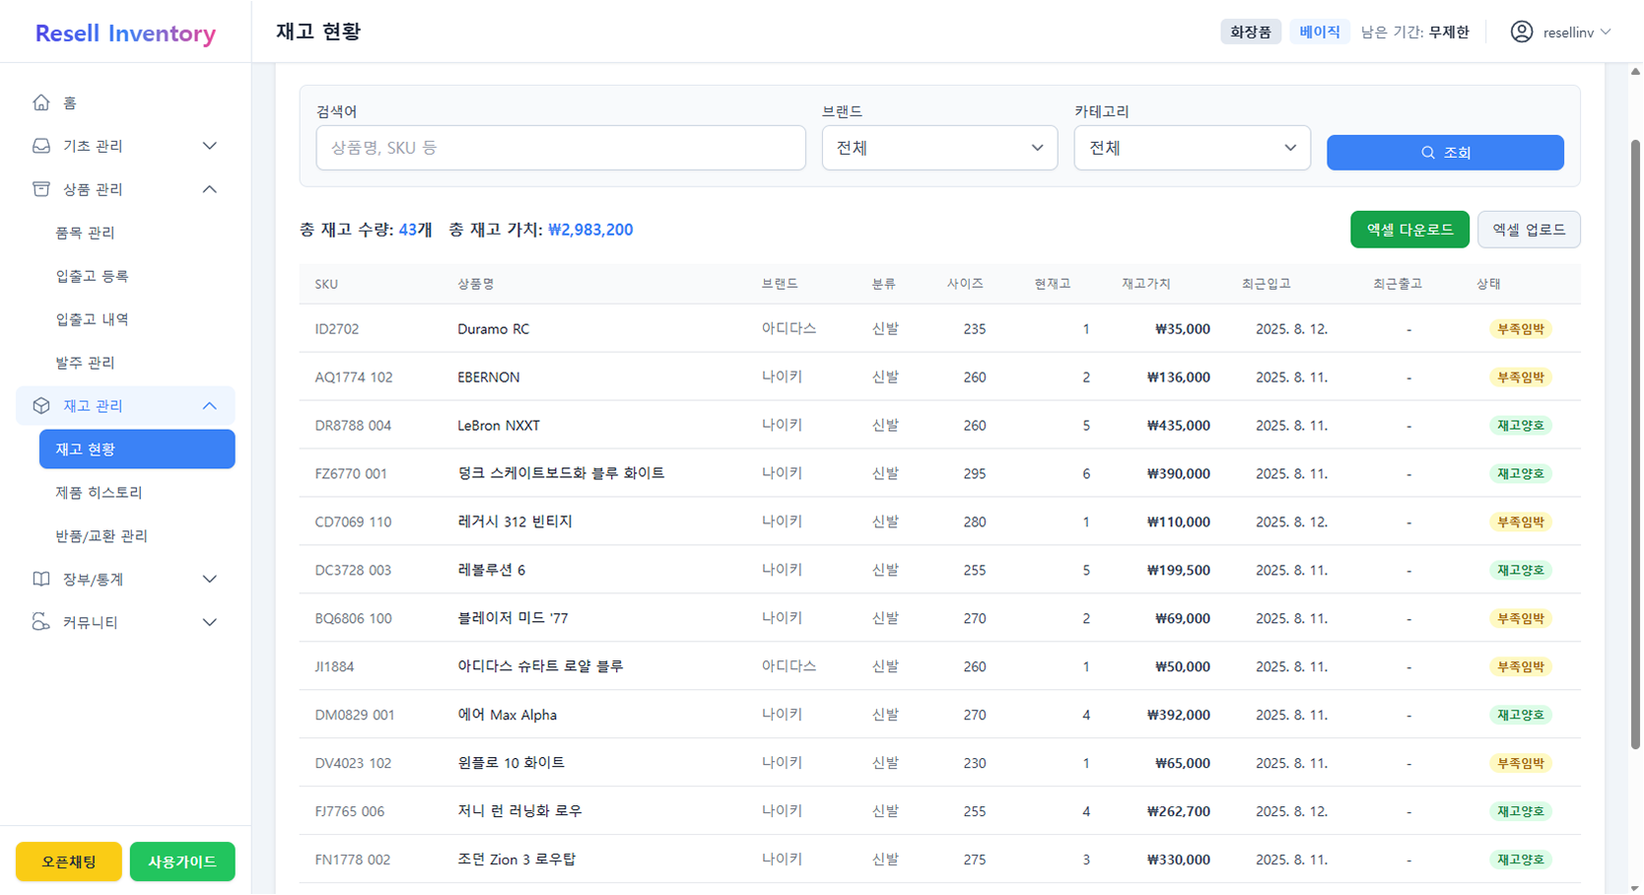The height and width of the screenshot is (895, 1644).
Task: Expand the 장부/통계 section
Action: [x=209, y=579]
